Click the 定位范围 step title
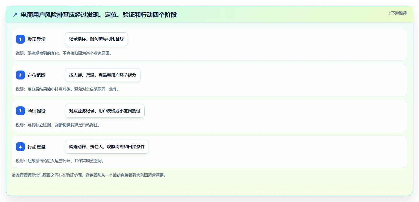This screenshot has height=202, width=419. 37,75
